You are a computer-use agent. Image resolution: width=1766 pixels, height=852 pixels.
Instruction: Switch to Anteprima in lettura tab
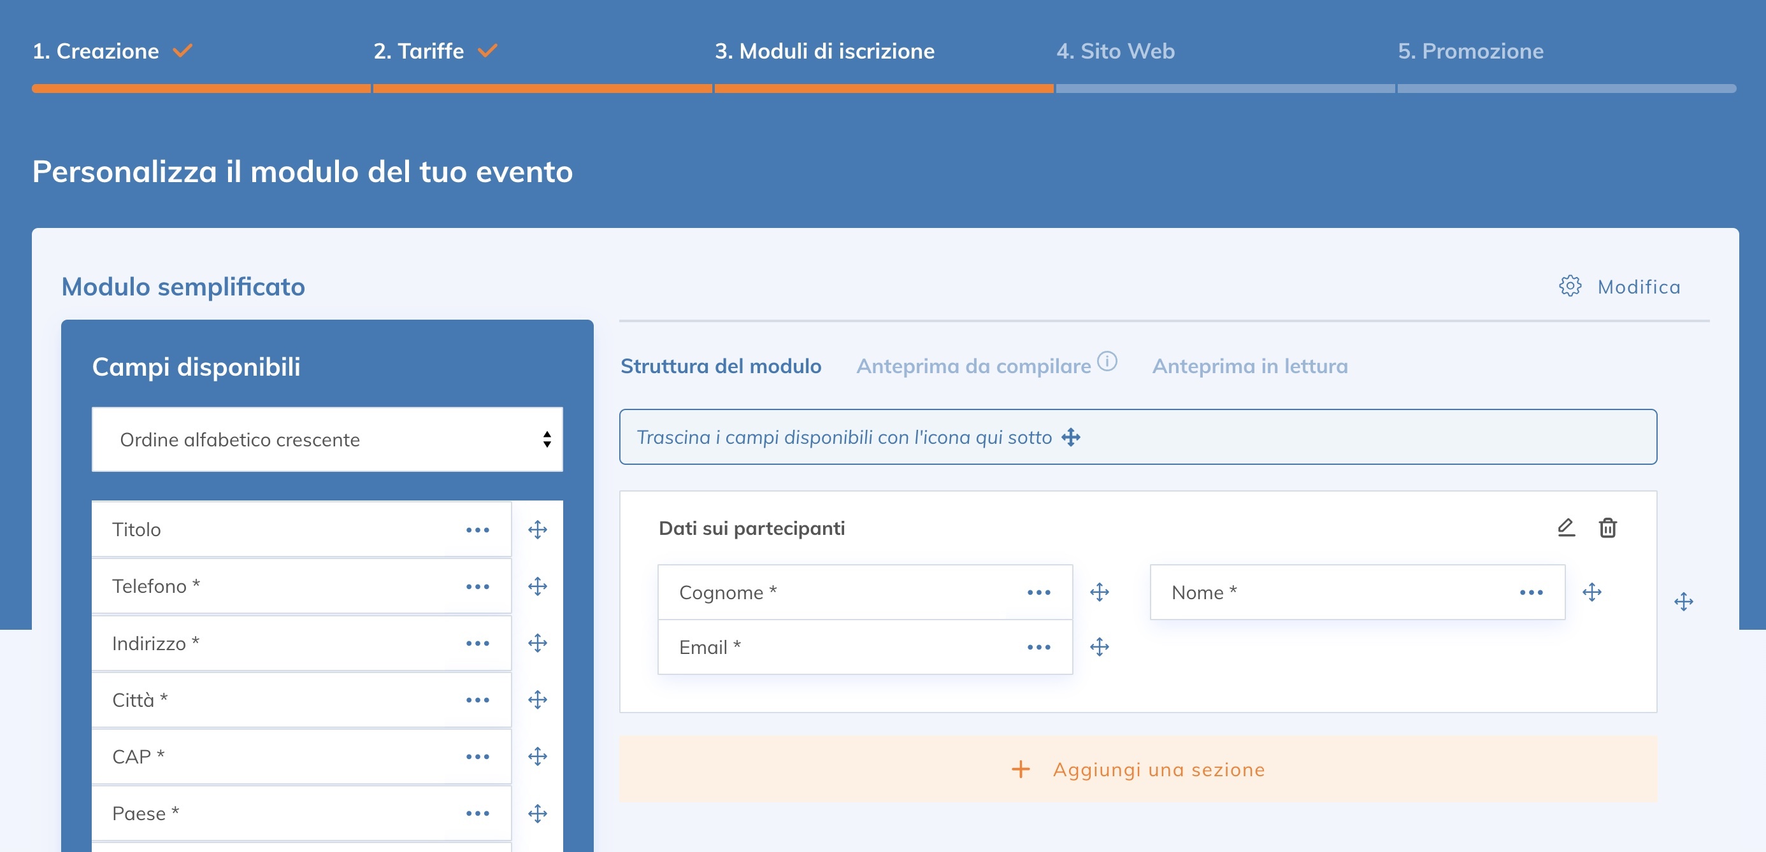(1250, 366)
